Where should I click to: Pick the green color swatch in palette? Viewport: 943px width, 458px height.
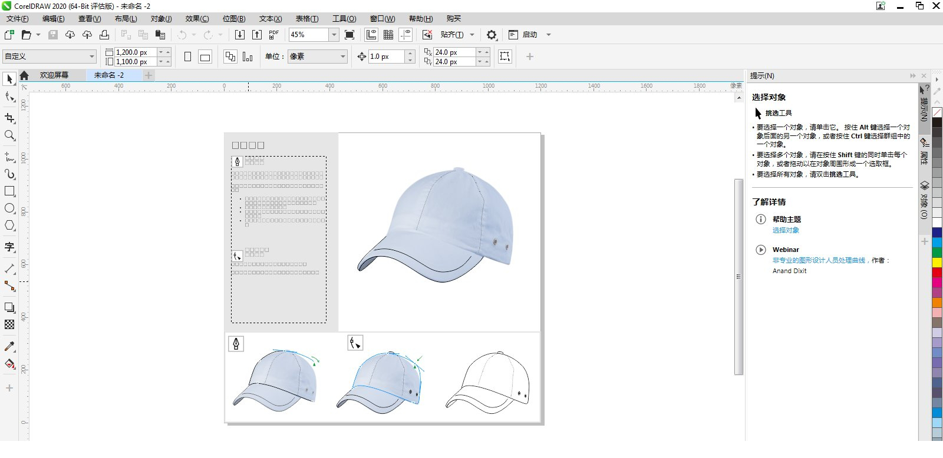[937, 253]
